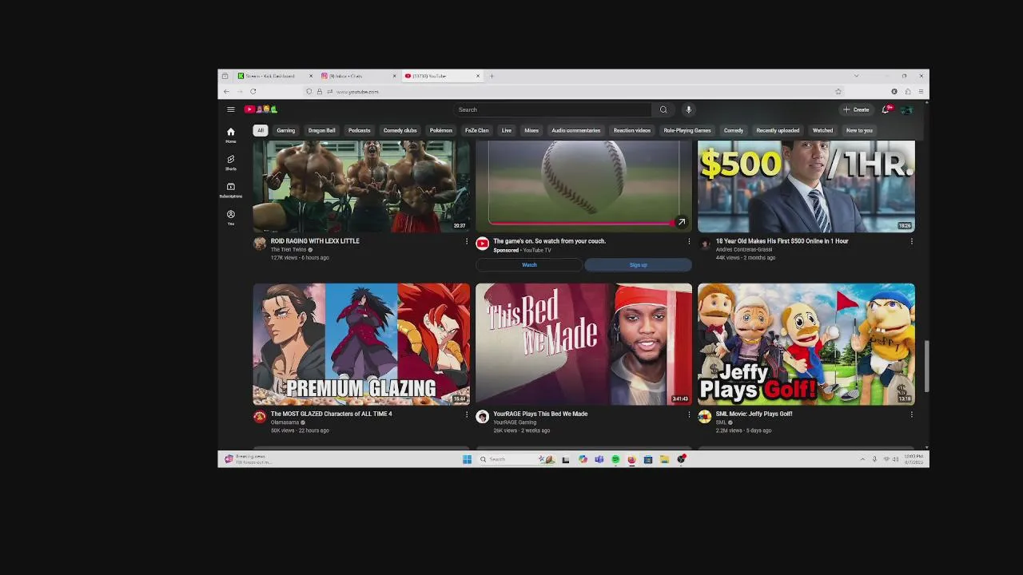Screen dimensions: 1023x575
Task: Open the SML Movie: Jeffy Plays Golf! title
Action: click(754, 414)
